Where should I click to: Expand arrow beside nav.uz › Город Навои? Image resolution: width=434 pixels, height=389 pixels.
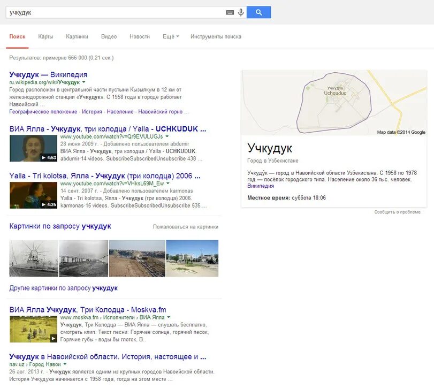tap(65, 364)
